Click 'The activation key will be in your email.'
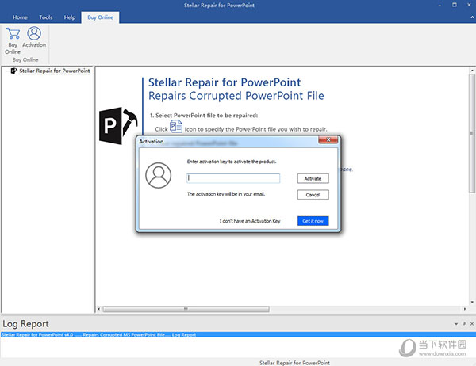This screenshot has width=476, height=366. pyautogui.click(x=226, y=194)
